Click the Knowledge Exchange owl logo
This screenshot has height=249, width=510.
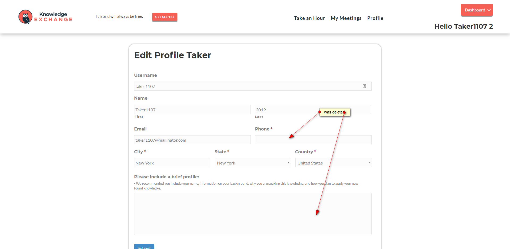coord(25,17)
